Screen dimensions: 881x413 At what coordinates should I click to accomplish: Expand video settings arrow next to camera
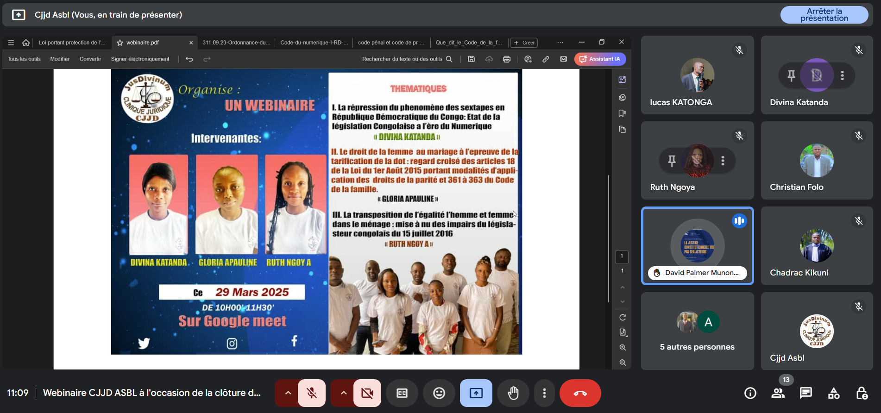pyautogui.click(x=343, y=393)
